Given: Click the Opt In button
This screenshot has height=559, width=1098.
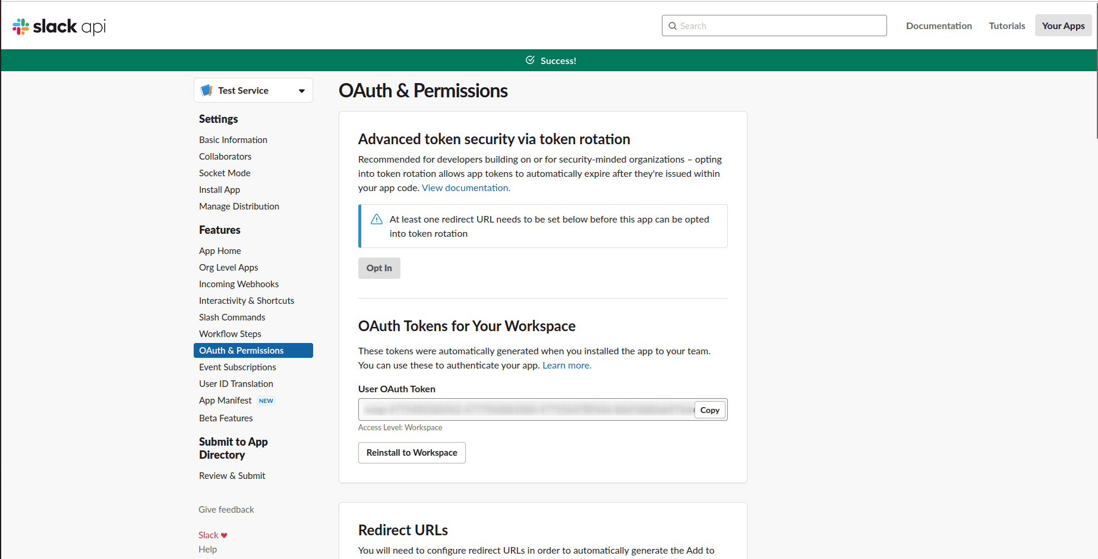Looking at the screenshot, I should coord(379,268).
